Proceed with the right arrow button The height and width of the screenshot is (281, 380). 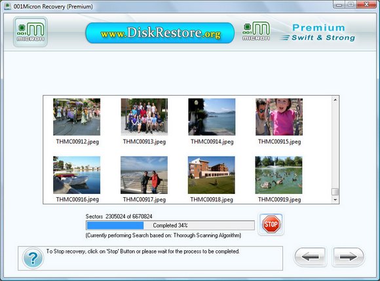(348, 257)
